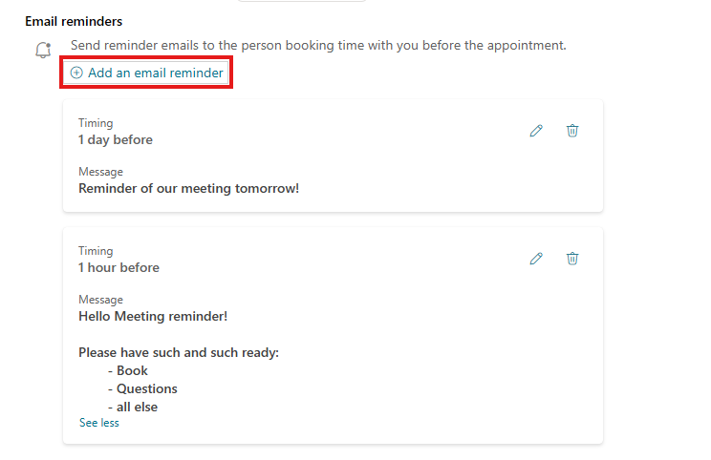Delete the 1 hour before reminder
711x460 pixels.
[572, 259]
